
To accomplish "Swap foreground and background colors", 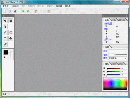I will (11, 51).
